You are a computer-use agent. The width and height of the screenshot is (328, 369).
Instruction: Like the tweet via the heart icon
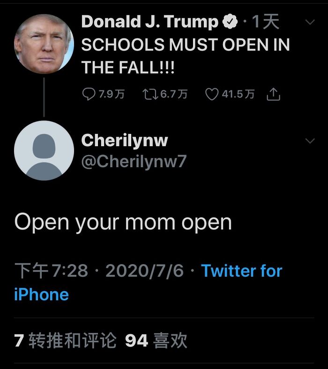tap(212, 94)
